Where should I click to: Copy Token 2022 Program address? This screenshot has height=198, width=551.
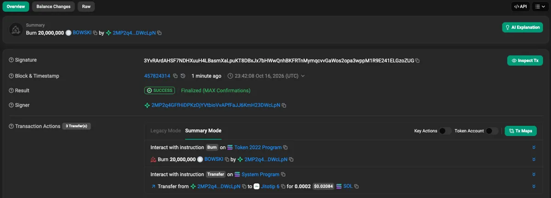[285, 147]
